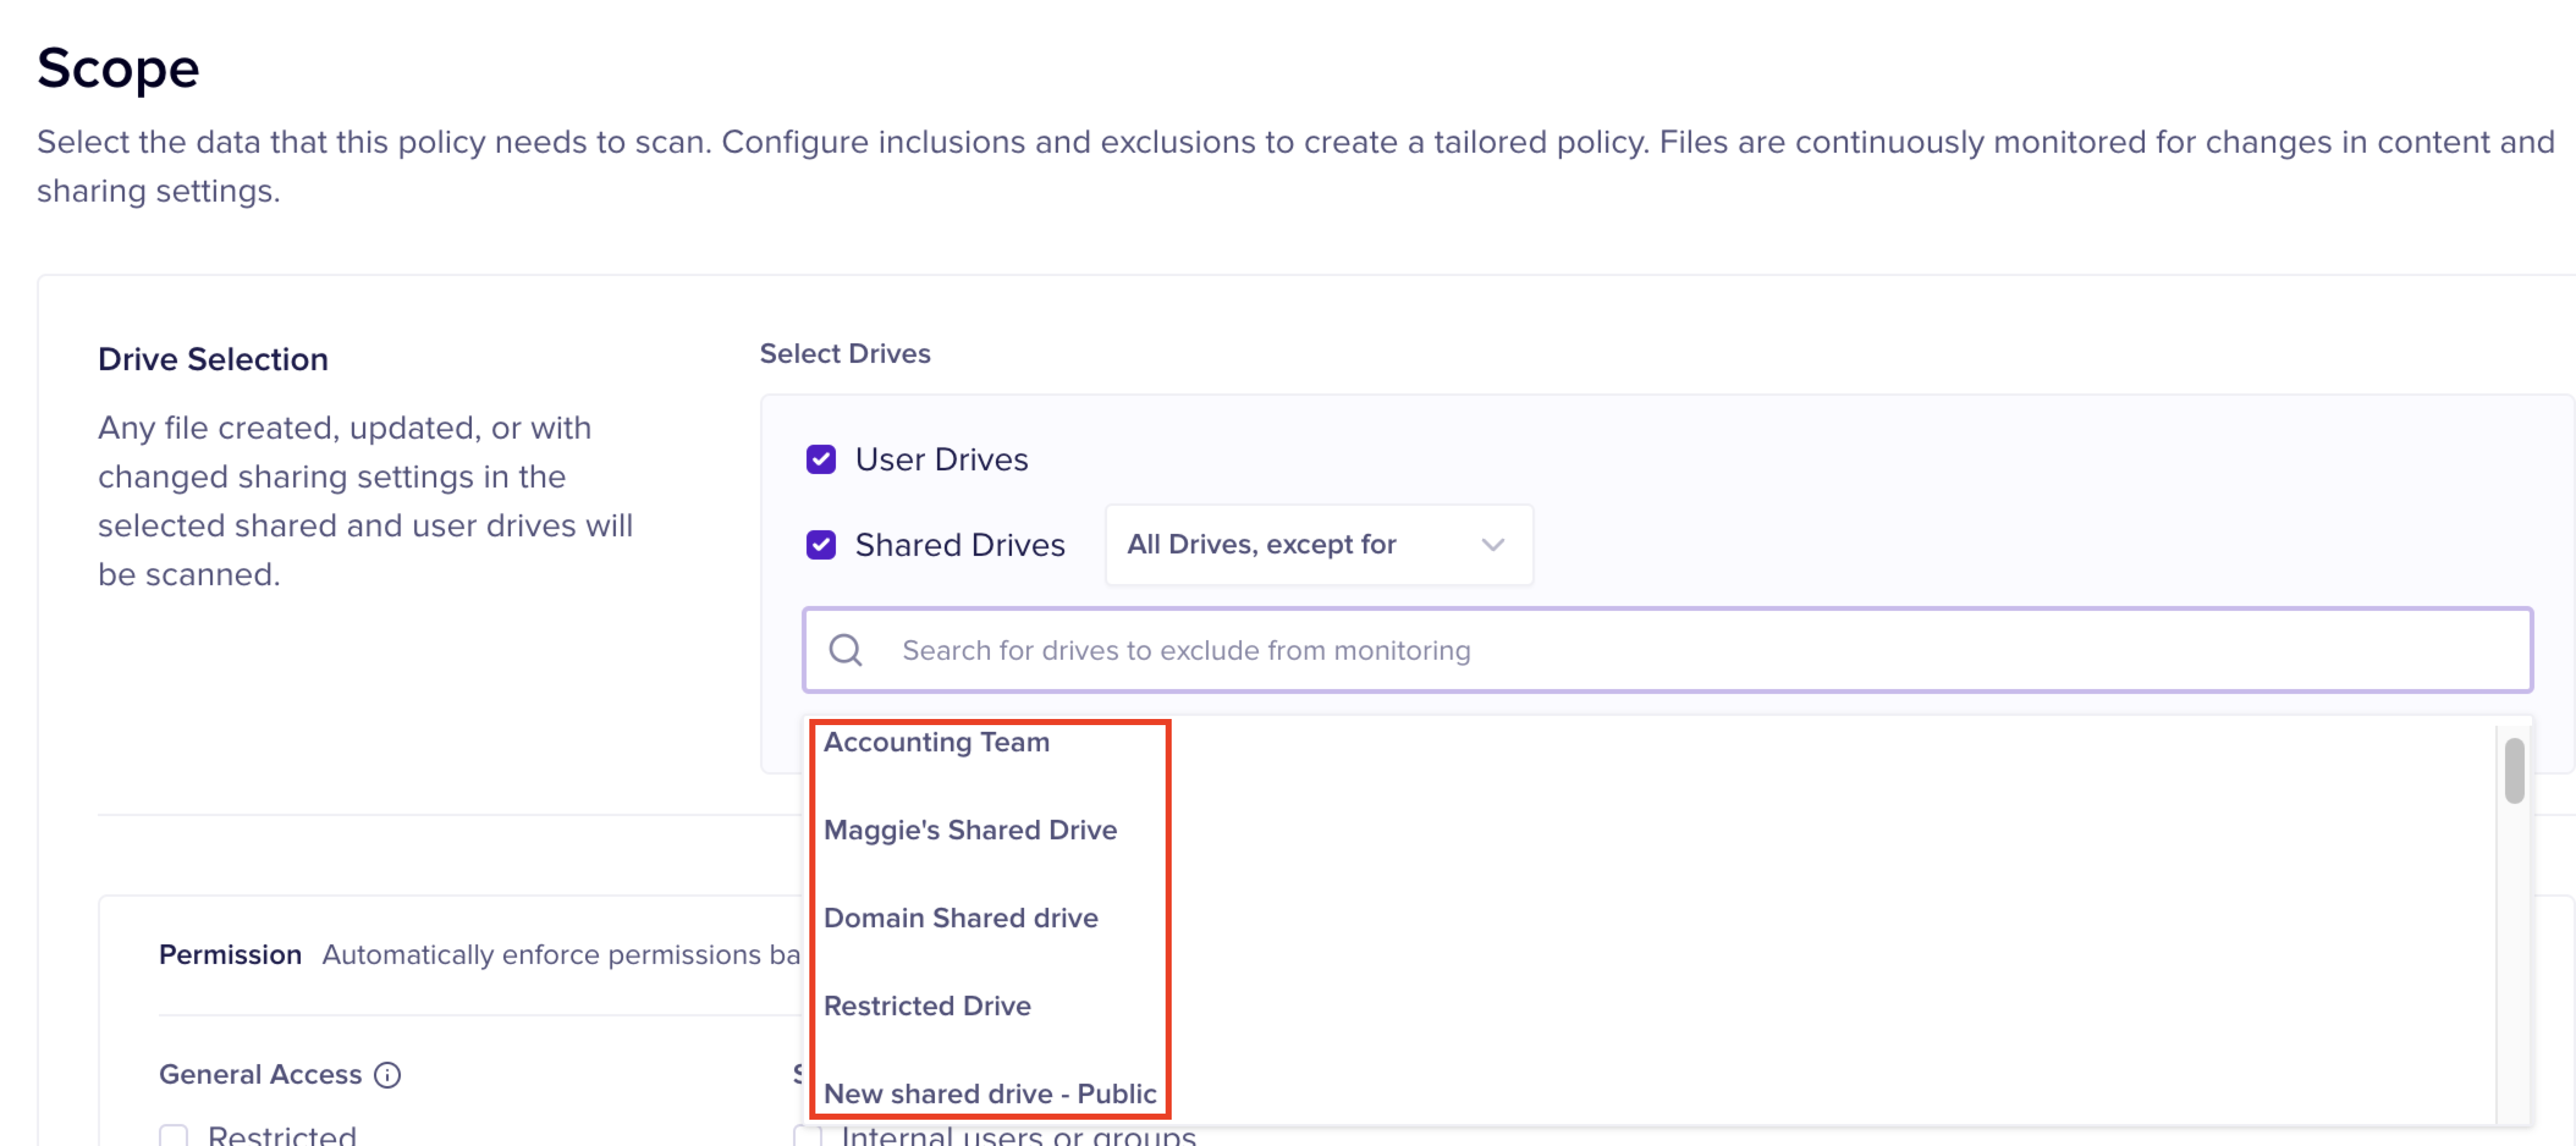
Task: Choose New shared drive - Public
Action: click(x=989, y=1093)
